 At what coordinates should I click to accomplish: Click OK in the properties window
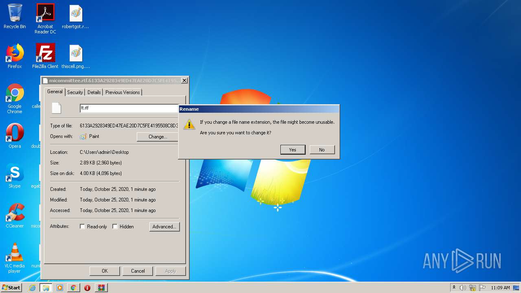click(105, 271)
